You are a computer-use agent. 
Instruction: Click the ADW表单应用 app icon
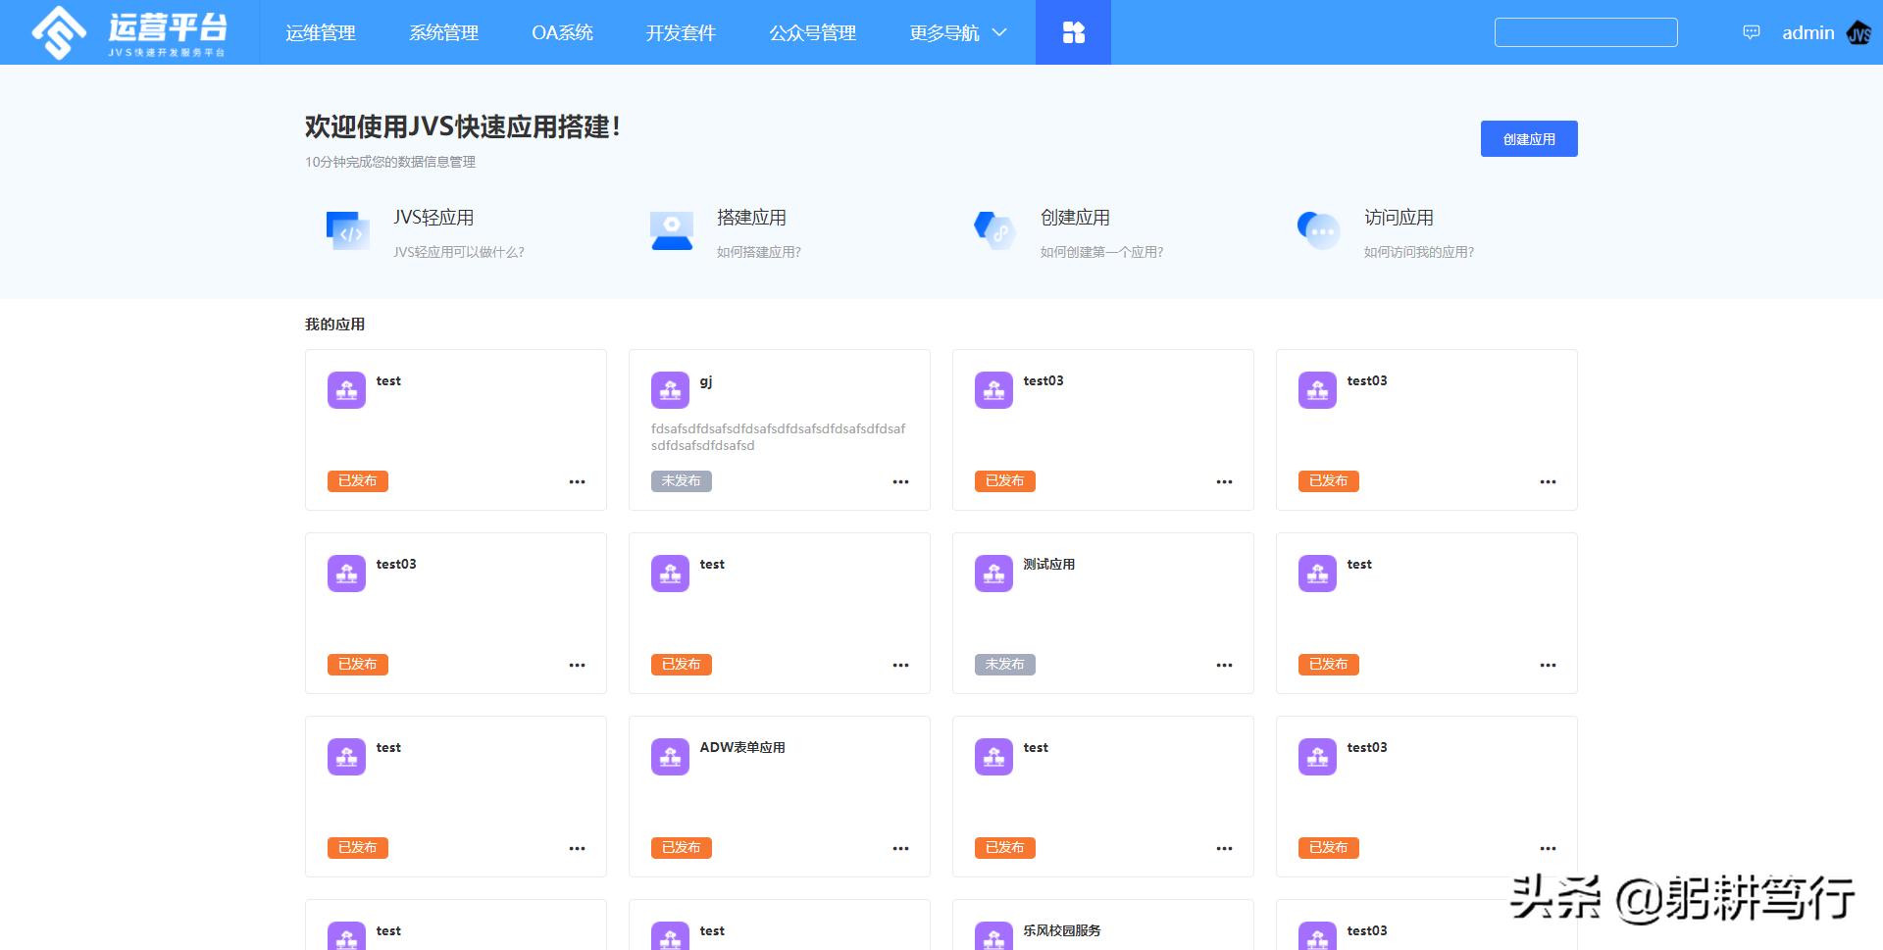pos(670,757)
